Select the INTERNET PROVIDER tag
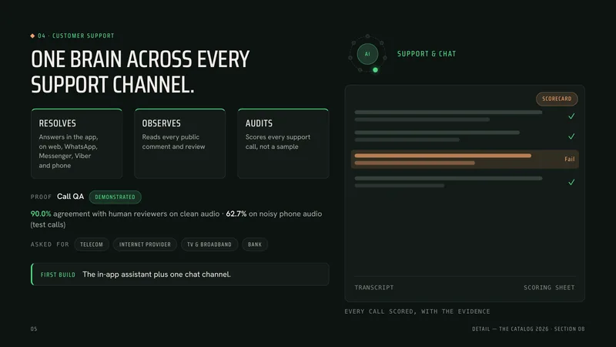Viewport: 616px width, 347px height. [x=145, y=244]
